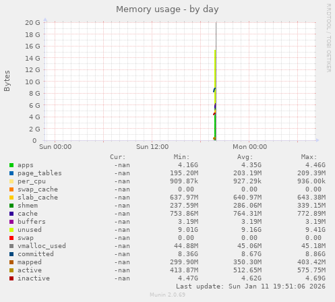
Task: Click the 'Max:' column header
Action: click(x=309, y=157)
